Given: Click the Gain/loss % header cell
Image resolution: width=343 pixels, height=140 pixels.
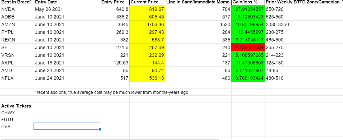Looking at the screenshot, I should tap(248, 2).
